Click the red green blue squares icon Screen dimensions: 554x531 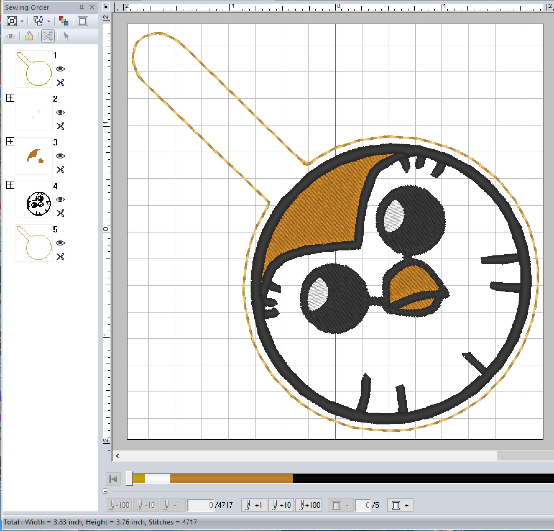click(64, 21)
